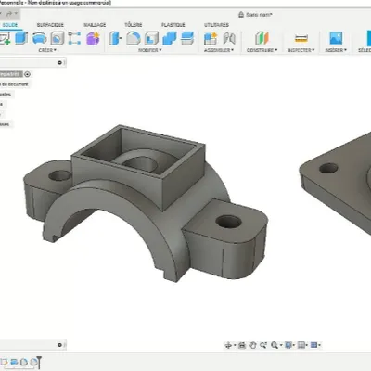The image size is (371, 371).
Task: Click the timeline end marker
Action: tap(39, 363)
